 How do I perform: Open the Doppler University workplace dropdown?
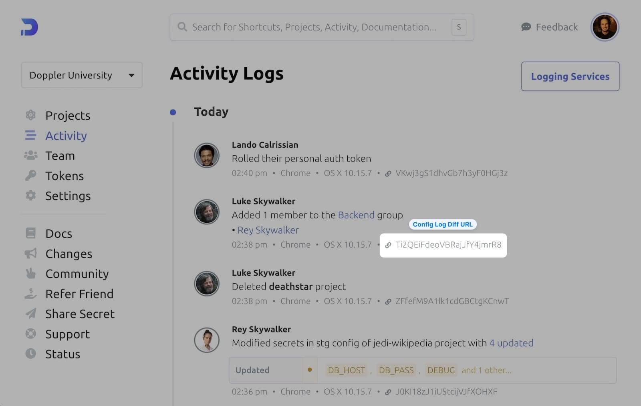[x=82, y=75]
